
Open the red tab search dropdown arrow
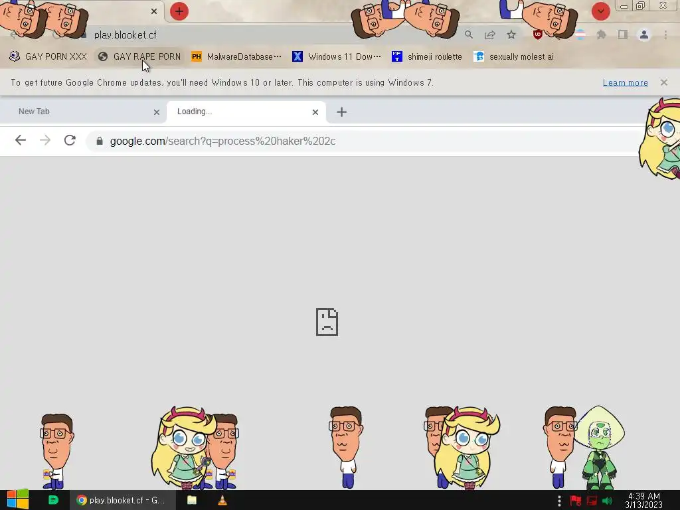point(600,11)
